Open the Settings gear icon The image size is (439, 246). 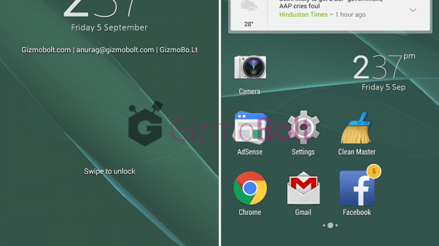pos(303,127)
